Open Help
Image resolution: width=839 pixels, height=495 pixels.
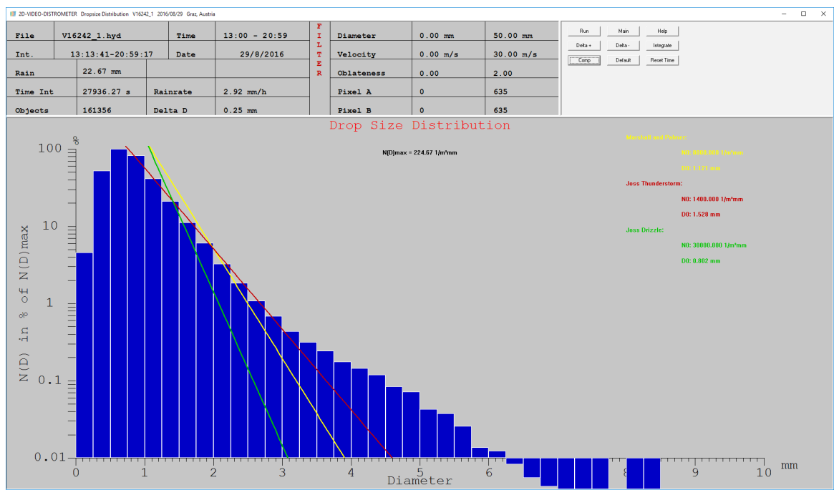click(661, 31)
